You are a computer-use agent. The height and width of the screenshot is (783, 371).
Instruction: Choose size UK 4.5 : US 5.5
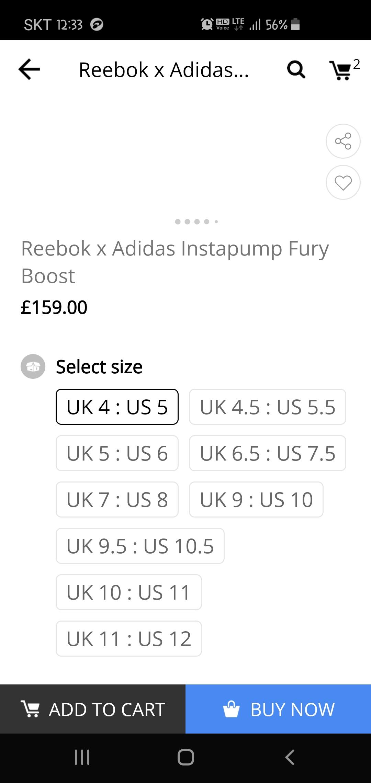[x=267, y=407]
